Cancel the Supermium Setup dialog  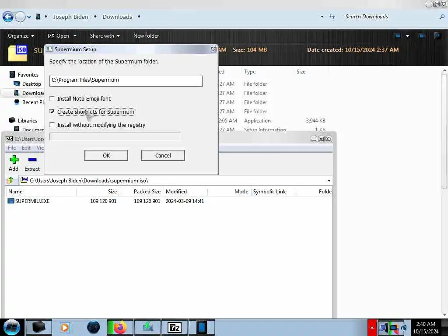click(163, 155)
